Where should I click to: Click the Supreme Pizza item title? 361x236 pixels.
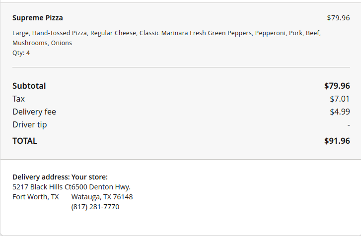38,18
